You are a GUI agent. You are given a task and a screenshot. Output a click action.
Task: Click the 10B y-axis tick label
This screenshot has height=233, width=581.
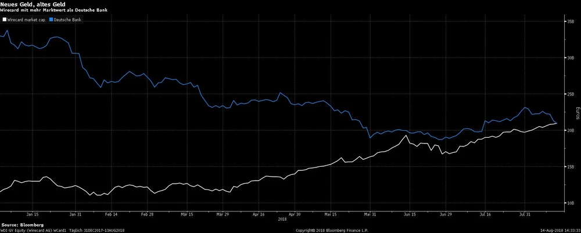(570, 203)
